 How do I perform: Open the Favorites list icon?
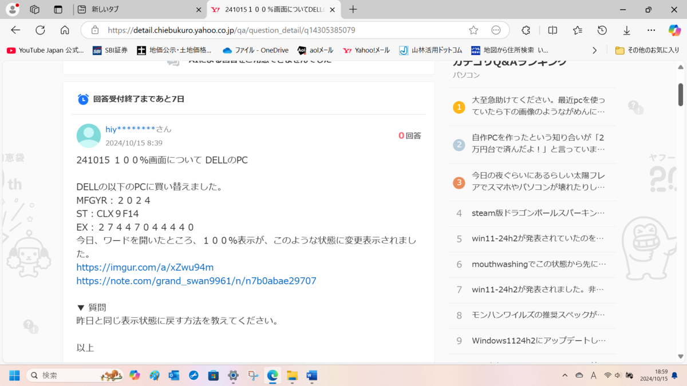[x=577, y=30]
